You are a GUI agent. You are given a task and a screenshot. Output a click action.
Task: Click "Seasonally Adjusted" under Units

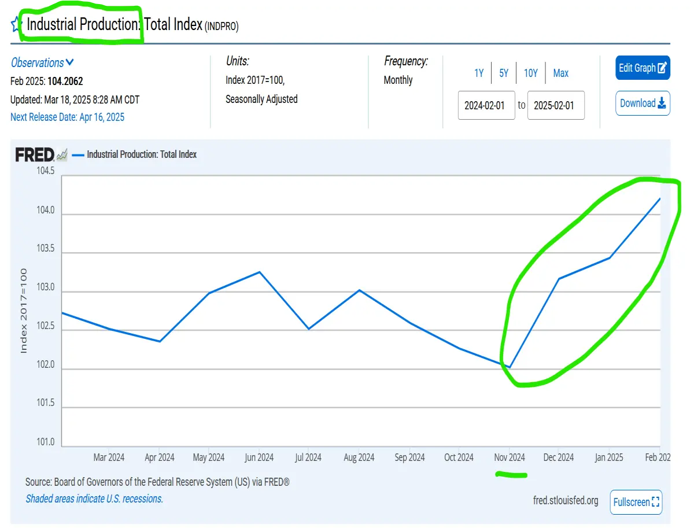pyautogui.click(x=261, y=99)
